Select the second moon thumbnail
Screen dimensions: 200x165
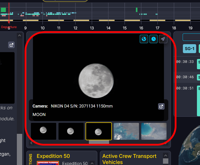71,131
